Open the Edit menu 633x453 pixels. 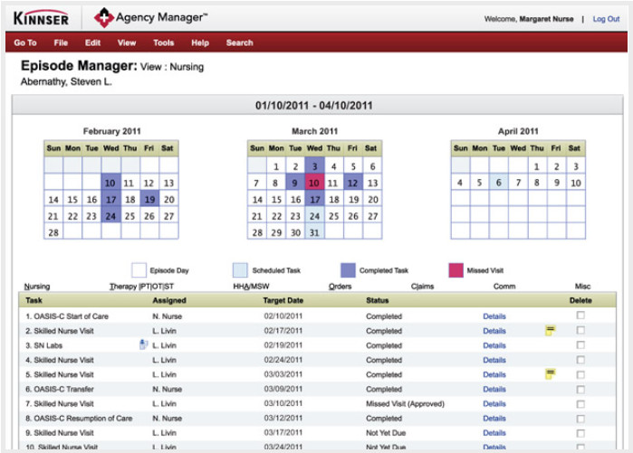coord(92,42)
